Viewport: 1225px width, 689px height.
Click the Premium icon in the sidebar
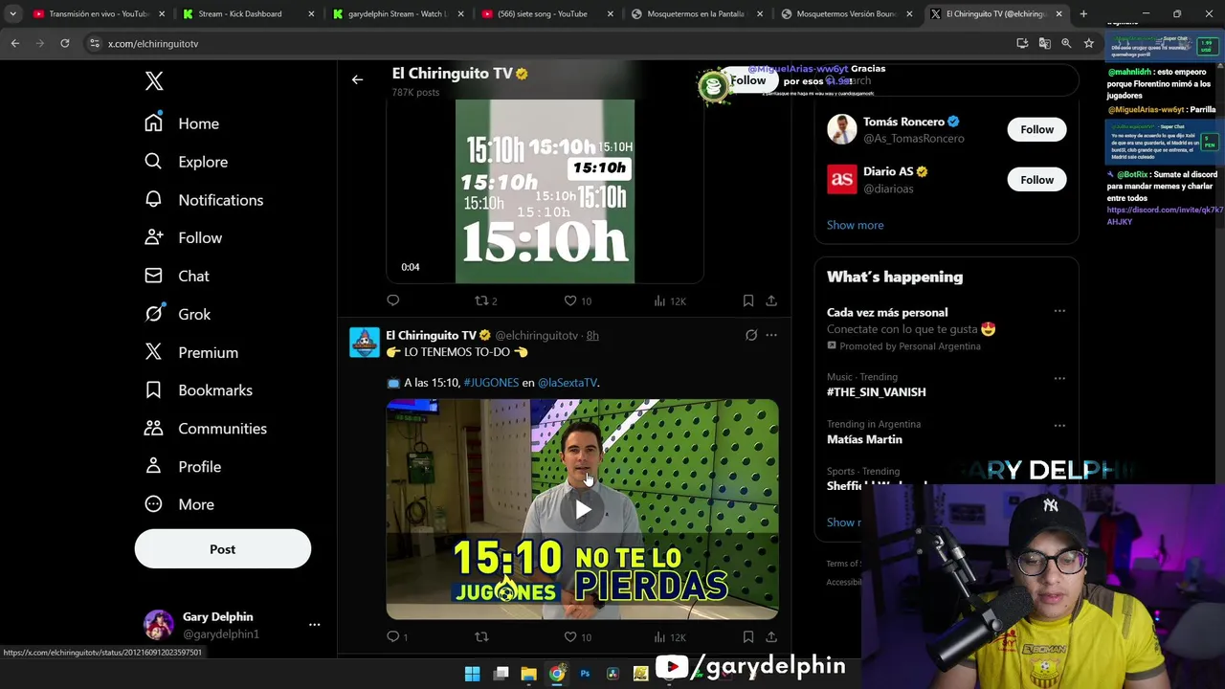click(153, 352)
